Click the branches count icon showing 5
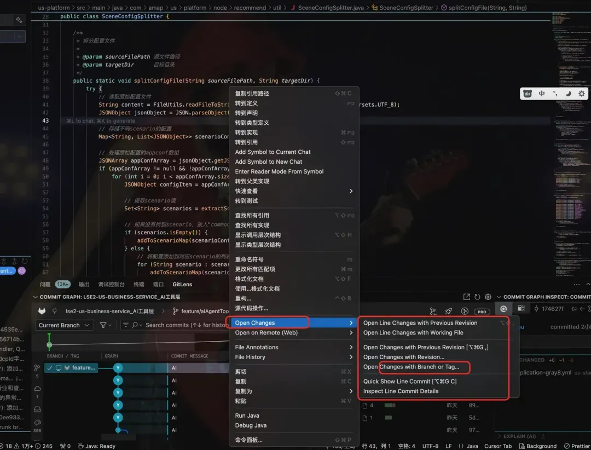 37,368
